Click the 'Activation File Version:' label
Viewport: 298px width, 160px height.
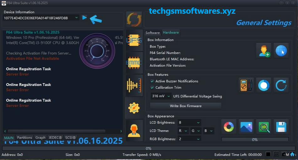(x=168, y=65)
